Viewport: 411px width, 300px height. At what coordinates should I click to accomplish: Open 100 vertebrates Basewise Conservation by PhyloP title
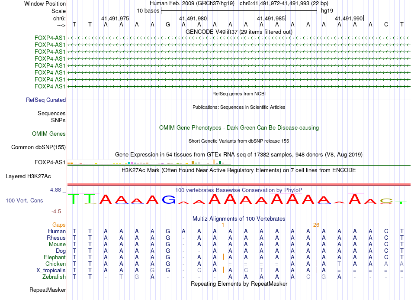coord(239,190)
